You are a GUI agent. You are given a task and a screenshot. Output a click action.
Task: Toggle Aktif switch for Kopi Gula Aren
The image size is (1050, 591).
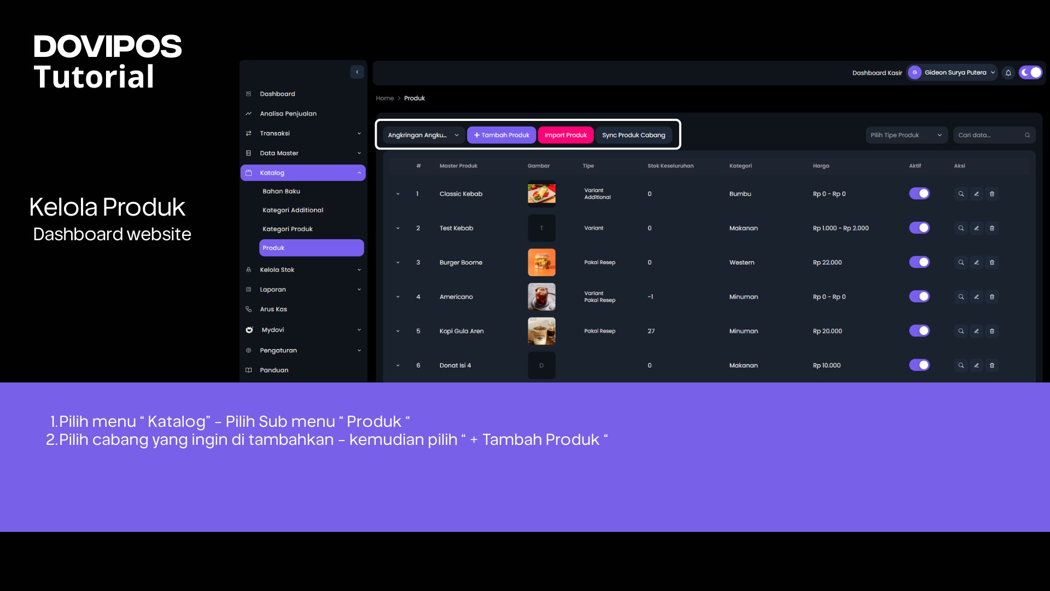point(919,331)
